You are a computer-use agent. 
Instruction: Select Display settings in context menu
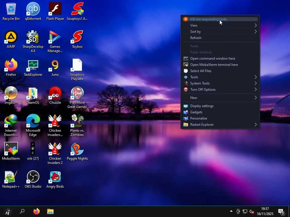202,106
